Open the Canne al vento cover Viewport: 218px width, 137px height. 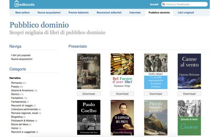(189, 71)
